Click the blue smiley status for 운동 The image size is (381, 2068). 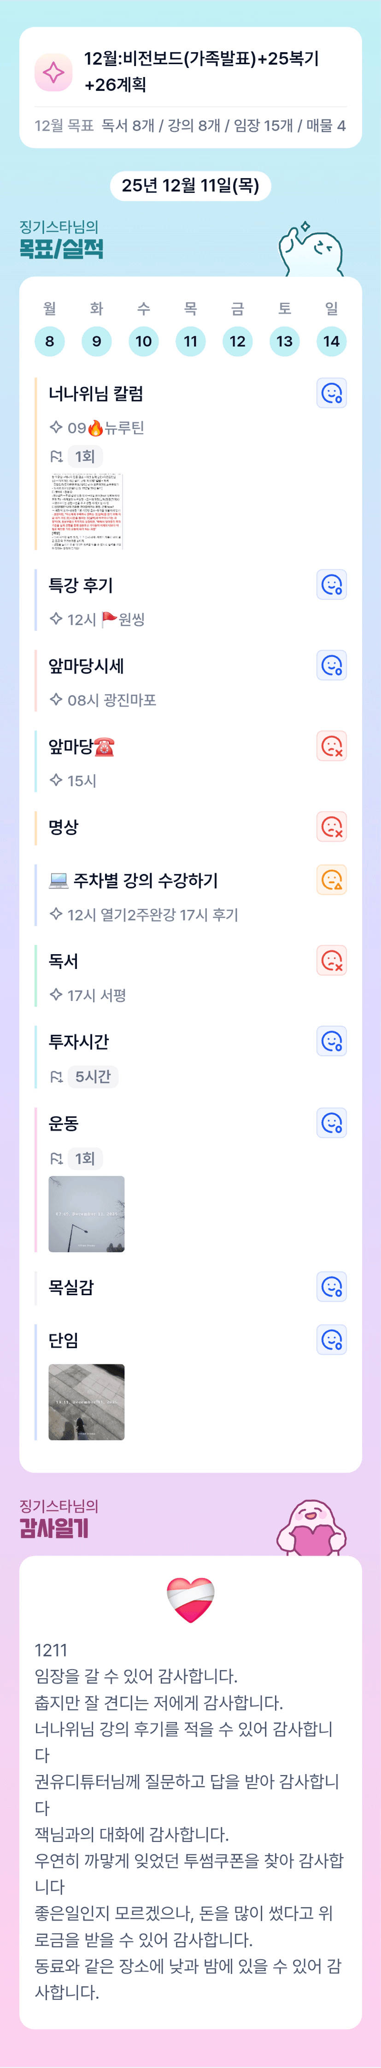[x=331, y=1122]
